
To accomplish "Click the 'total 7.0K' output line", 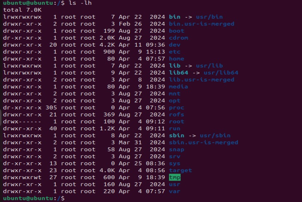I will [22, 10].
